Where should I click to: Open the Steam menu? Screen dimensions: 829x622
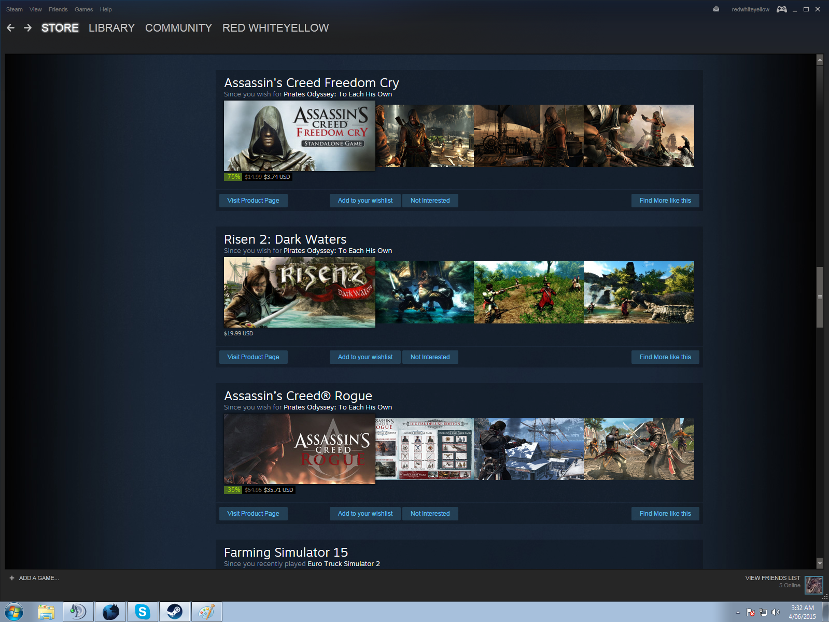[x=15, y=9]
